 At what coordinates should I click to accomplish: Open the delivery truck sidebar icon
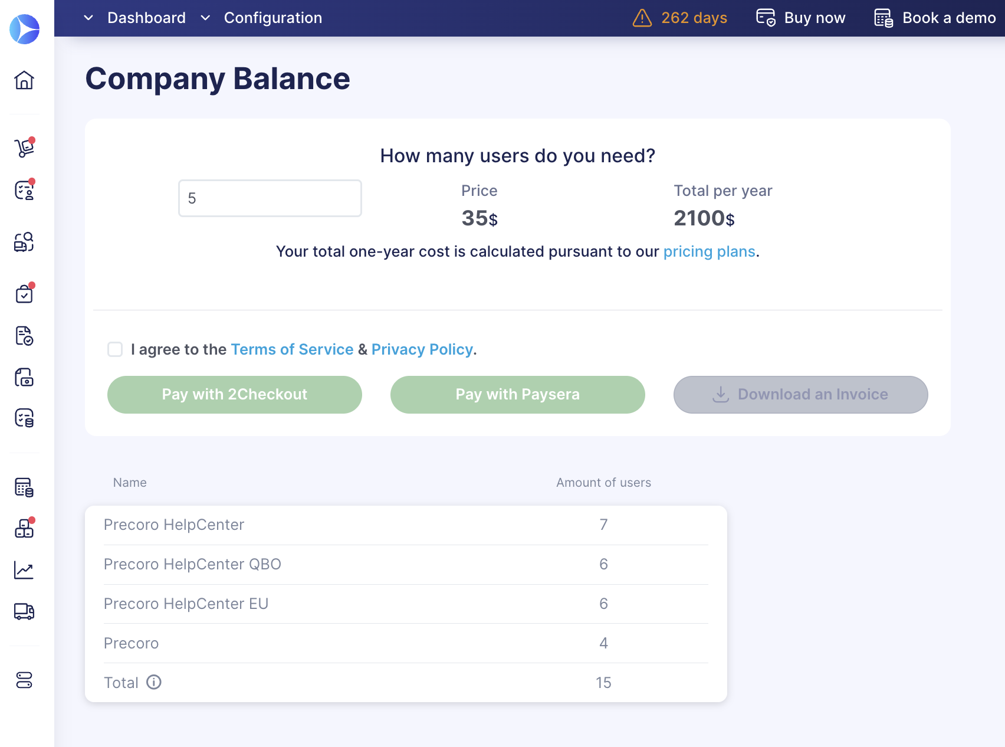[24, 611]
